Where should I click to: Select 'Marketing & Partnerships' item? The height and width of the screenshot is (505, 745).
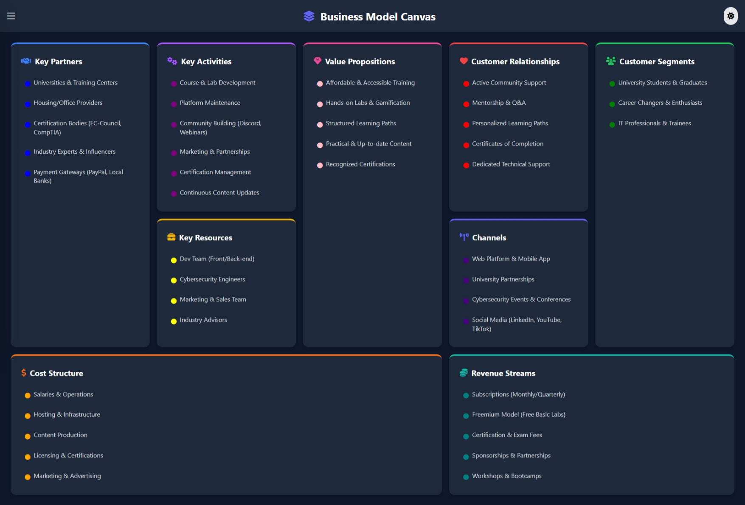click(214, 151)
